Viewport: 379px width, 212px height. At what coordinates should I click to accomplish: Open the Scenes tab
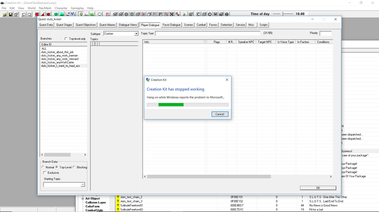pyautogui.click(x=188, y=25)
